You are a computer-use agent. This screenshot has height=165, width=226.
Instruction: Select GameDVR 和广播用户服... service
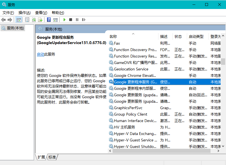165,63
